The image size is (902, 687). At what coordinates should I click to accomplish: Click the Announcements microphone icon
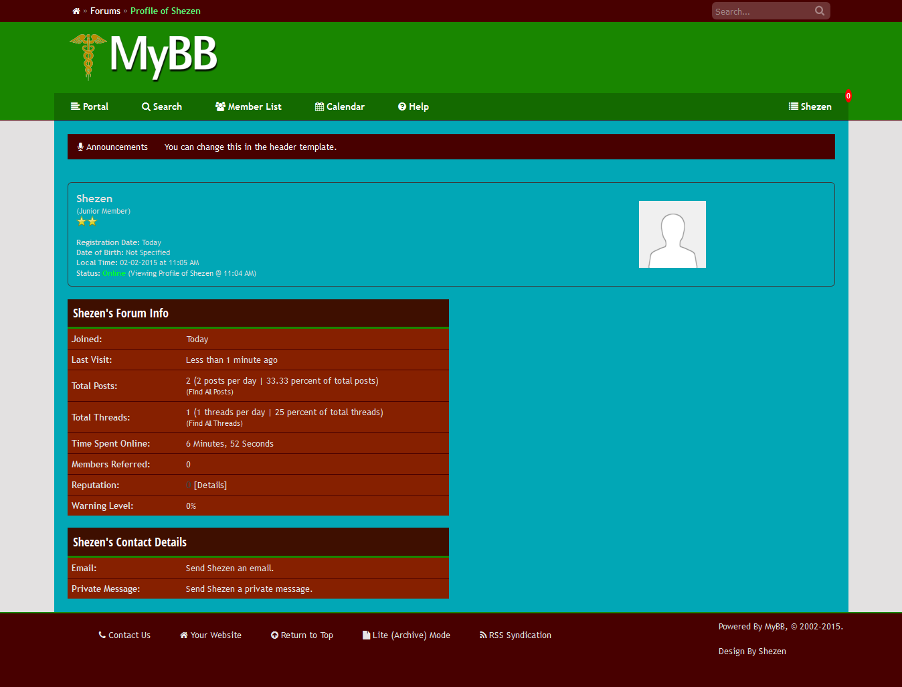pyautogui.click(x=80, y=147)
